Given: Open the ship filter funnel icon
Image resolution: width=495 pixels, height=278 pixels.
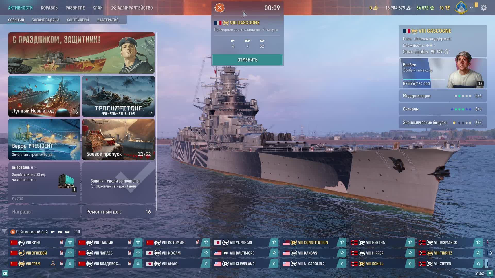Looking at the screenshot, I should pyautogui.click(x=4, y=232).
